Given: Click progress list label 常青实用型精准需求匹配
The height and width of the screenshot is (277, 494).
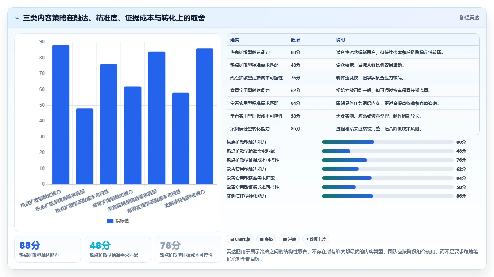Looking at the screenshot, I should point(251,178).
